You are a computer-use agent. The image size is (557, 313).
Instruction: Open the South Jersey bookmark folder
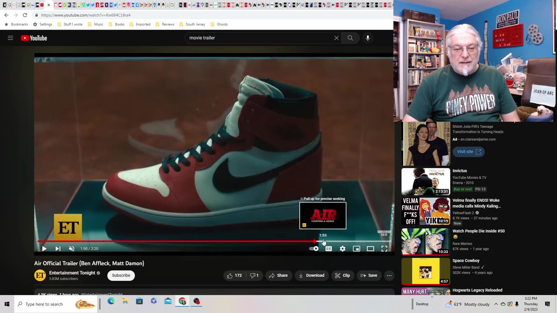coord(192,24)
